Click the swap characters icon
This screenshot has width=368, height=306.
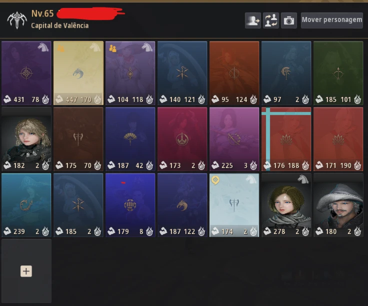click(x=271, y=20)
